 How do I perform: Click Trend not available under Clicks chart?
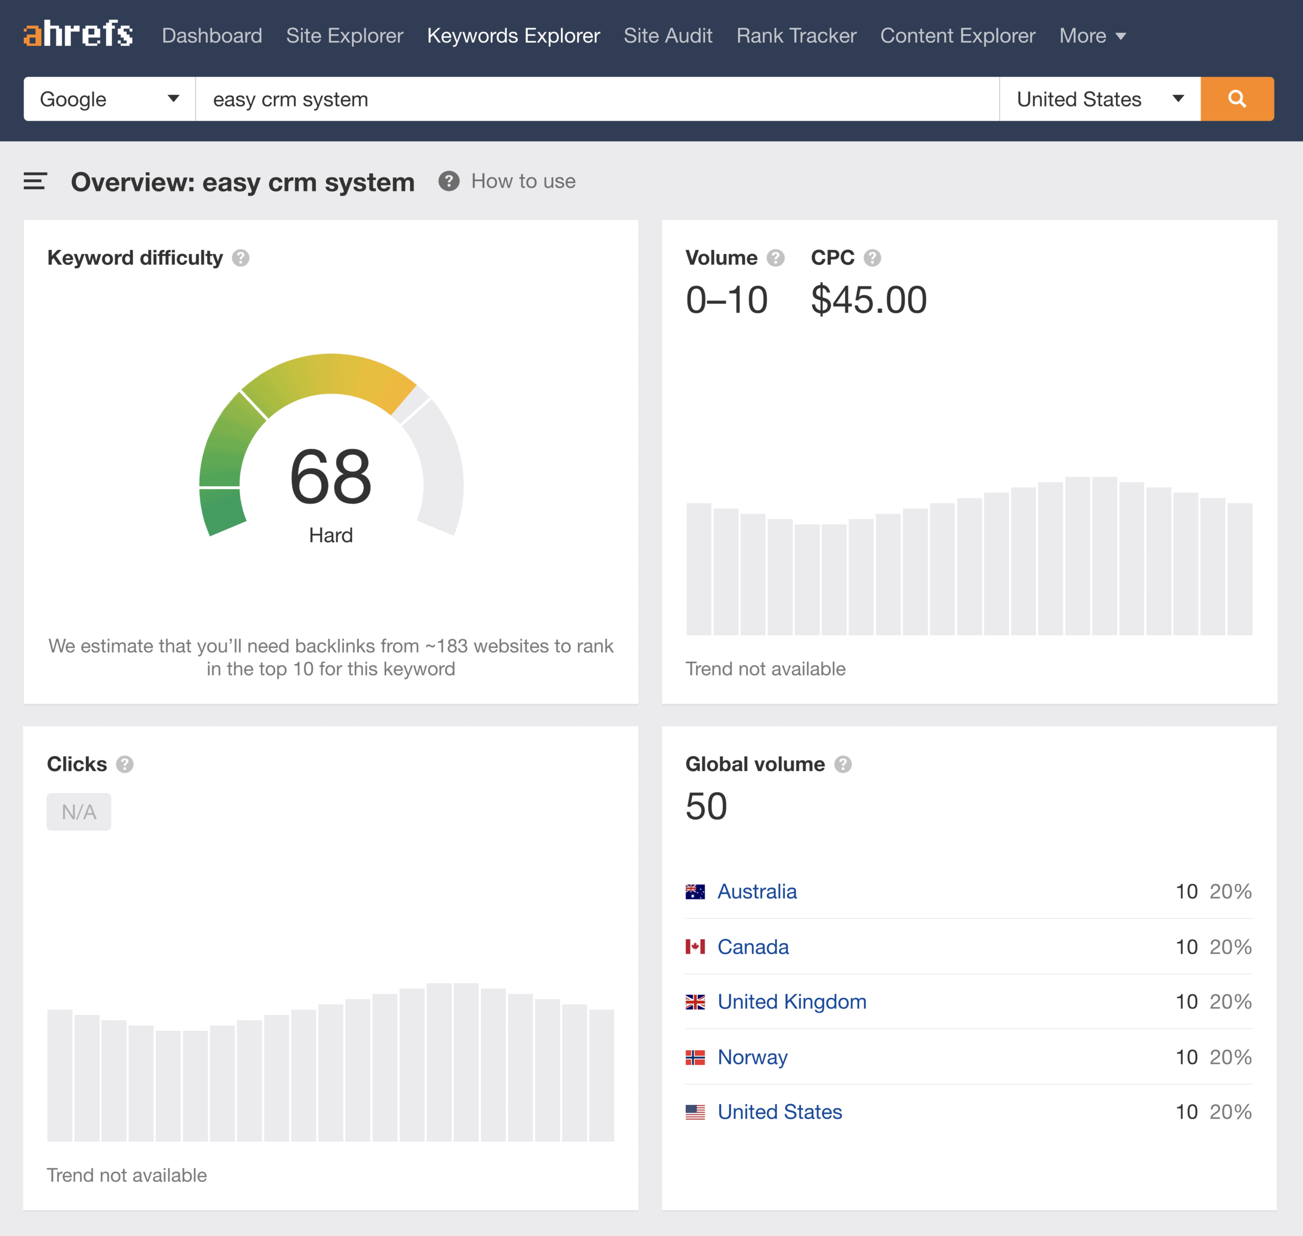[x=126, y=1175]
